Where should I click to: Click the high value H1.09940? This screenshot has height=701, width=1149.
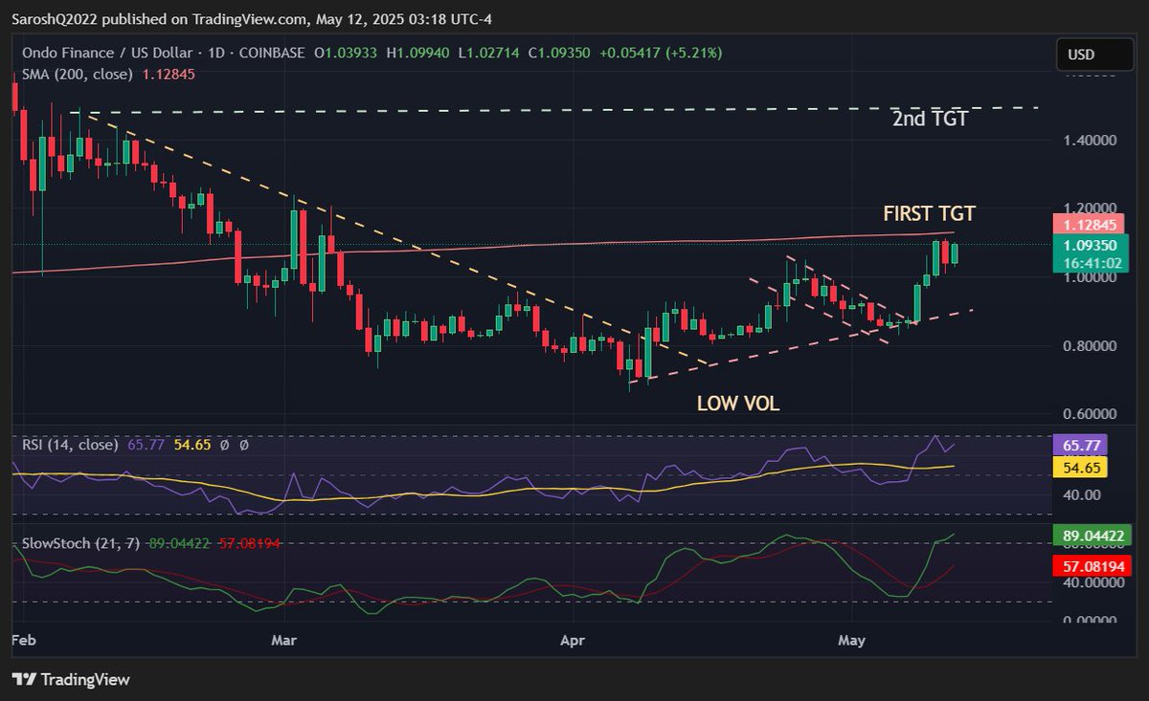tap(417, 54)
